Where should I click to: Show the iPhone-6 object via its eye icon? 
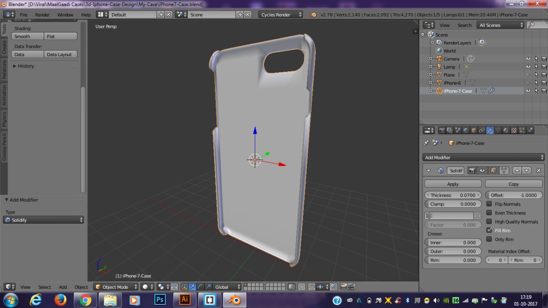[x=528, y=83]
